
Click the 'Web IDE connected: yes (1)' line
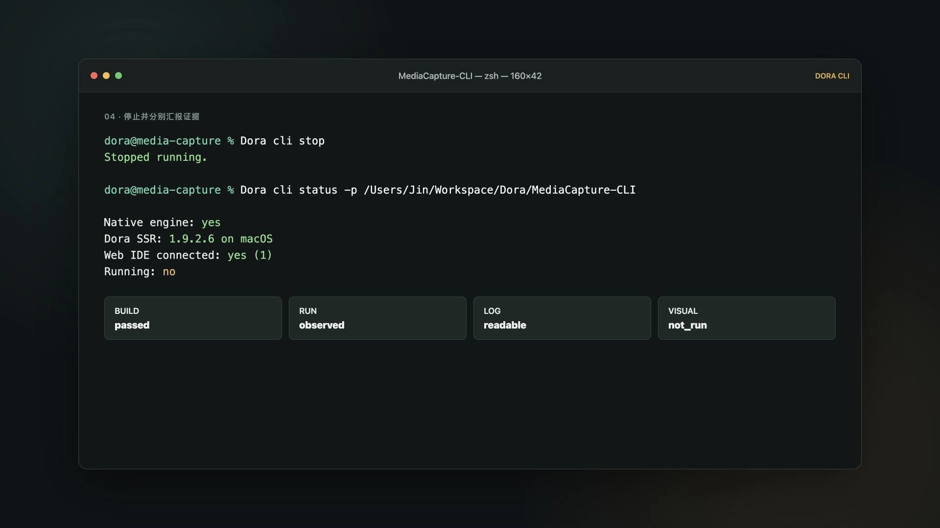pyautogui.click(x=188, y=255)
